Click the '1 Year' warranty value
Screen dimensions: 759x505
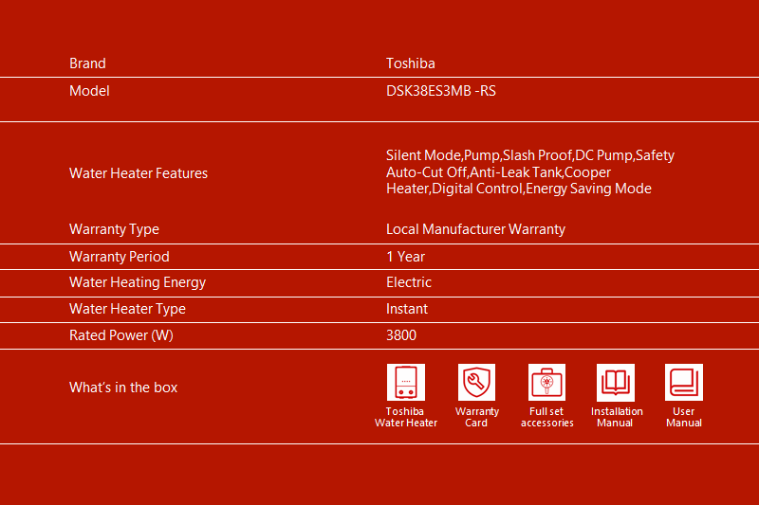(405, 257)
